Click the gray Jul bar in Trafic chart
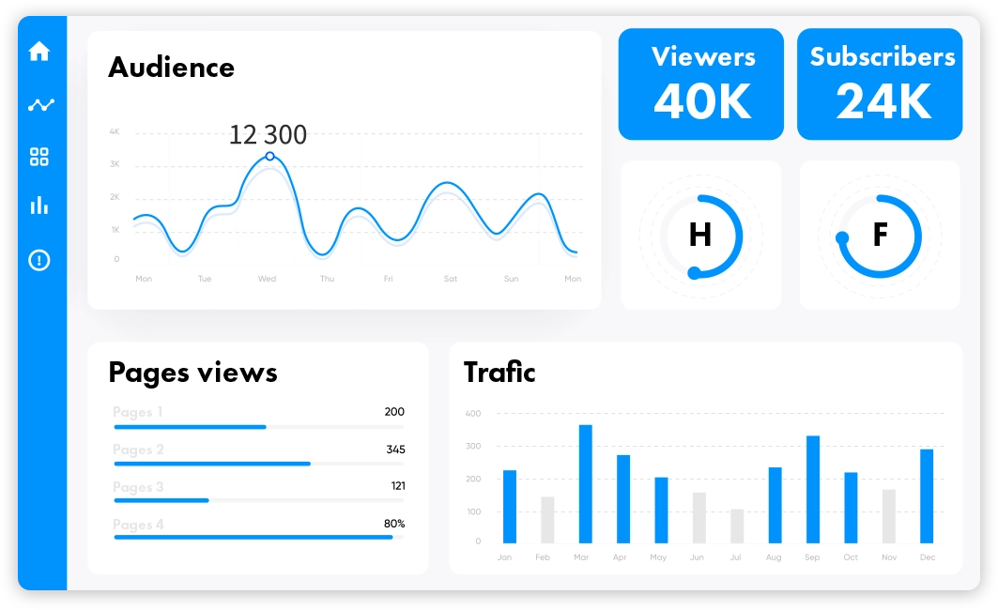The height and width of the screenshot is (610, 998). pyautogui.click(x=737, y=526)
